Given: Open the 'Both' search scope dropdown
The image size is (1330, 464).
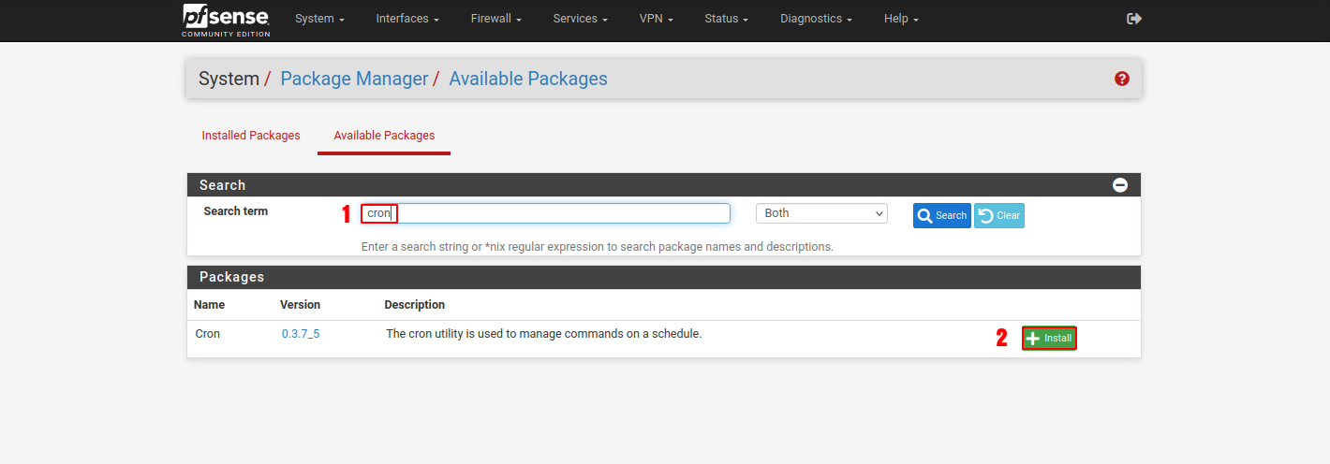Looking at the screenshot, I should [820, 213].
